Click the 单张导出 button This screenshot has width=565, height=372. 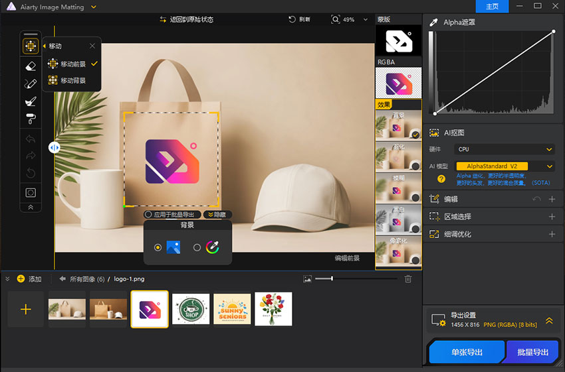click(467, 352)
